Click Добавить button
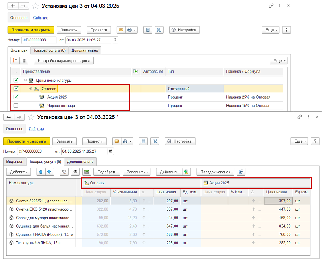The width and height of the screenshot is (322, 261). click(x=19, y=172)
